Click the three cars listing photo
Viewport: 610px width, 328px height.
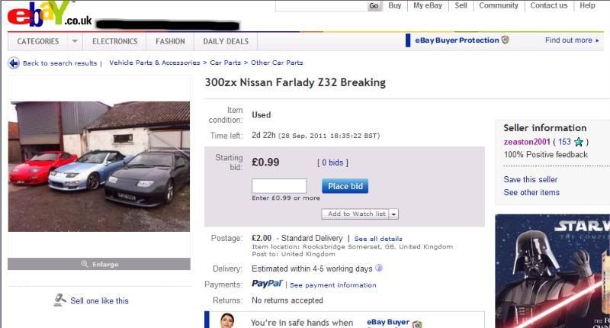(99, 166)
